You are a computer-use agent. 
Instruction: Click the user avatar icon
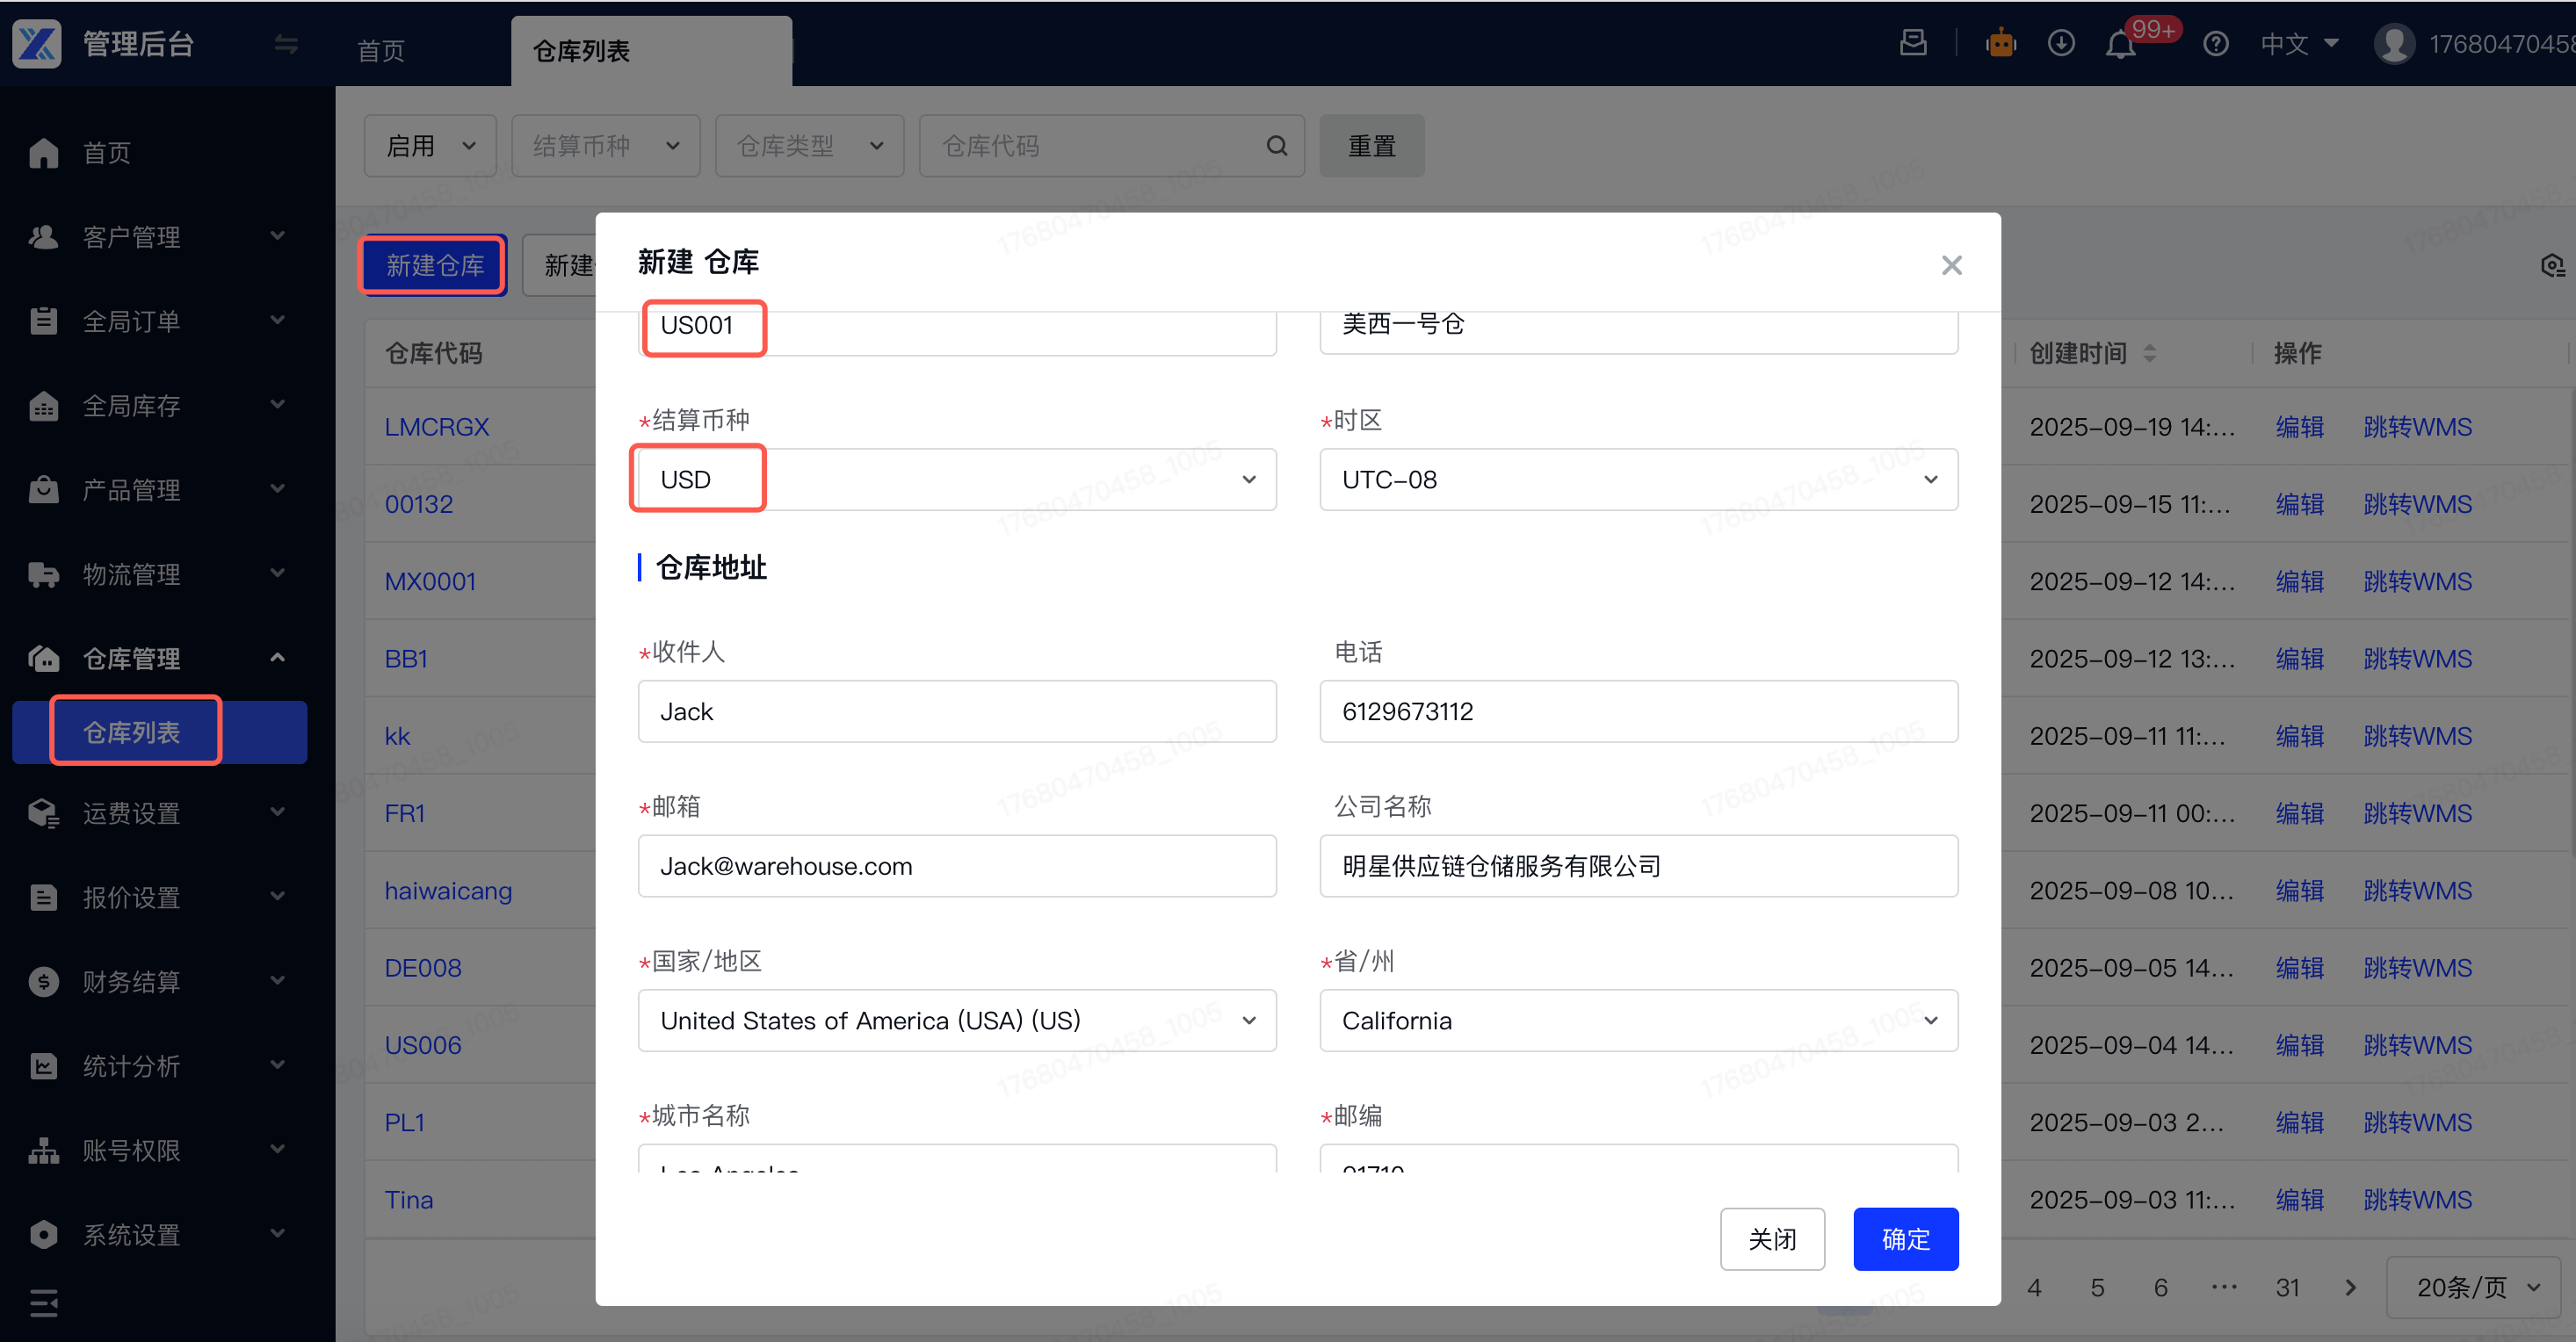pos(2394,44)
